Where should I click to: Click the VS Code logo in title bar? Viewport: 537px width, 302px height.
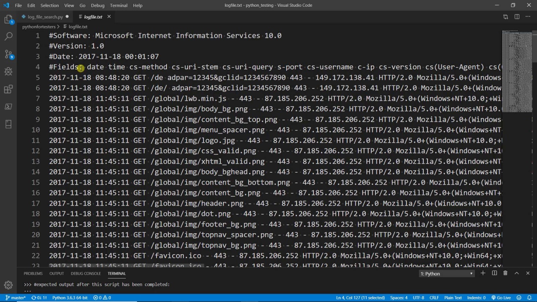click(x=6, y=5)
